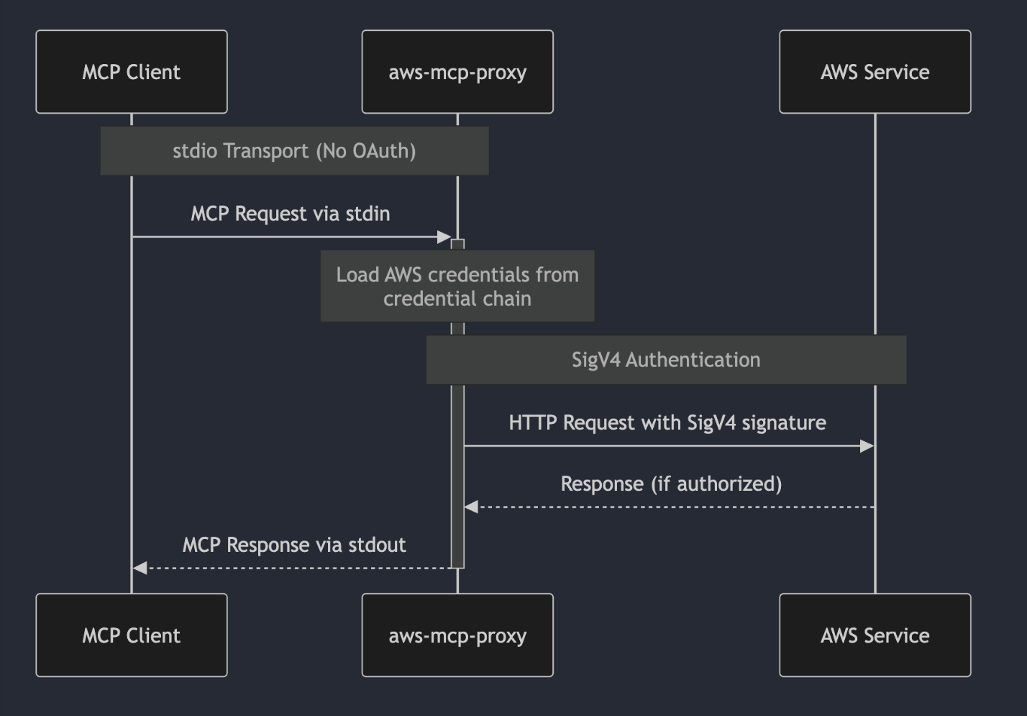Click the MCP Request via stdin label
1027x716 pixels.
coord(290,214)
